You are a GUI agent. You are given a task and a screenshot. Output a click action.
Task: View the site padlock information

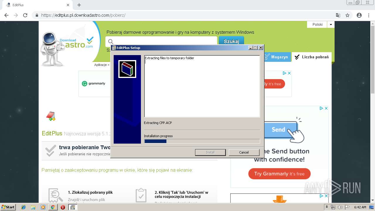(37, 15)
